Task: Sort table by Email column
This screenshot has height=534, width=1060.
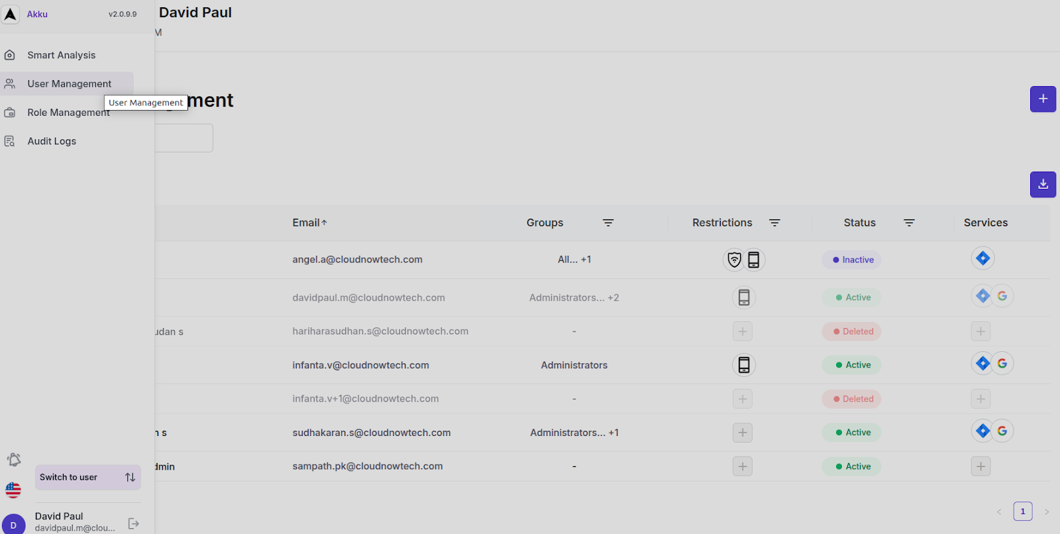Action: point(309,223)
